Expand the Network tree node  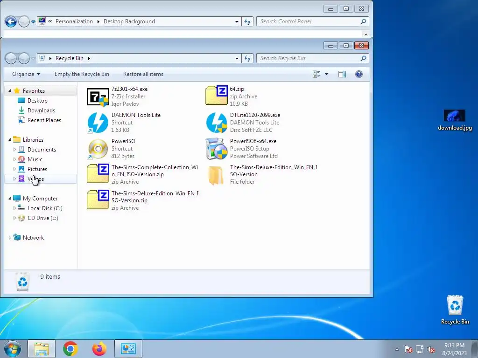(x=10, y=237)
